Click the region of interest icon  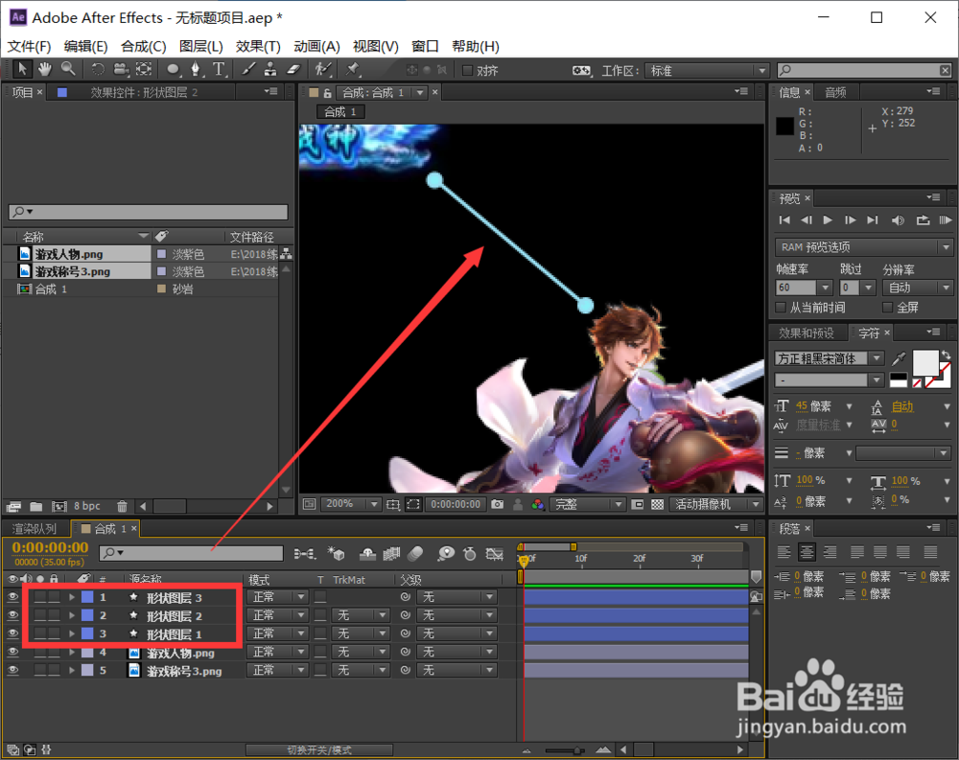[414, 504]
